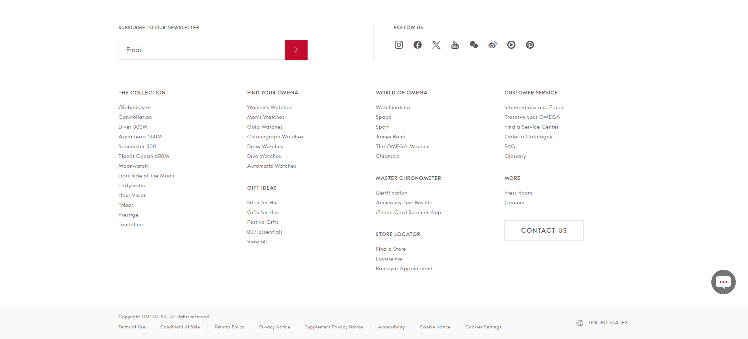This screenshot has width=748, height=339.
Task: Click the WeChat icon
Action: click(474, 45)
